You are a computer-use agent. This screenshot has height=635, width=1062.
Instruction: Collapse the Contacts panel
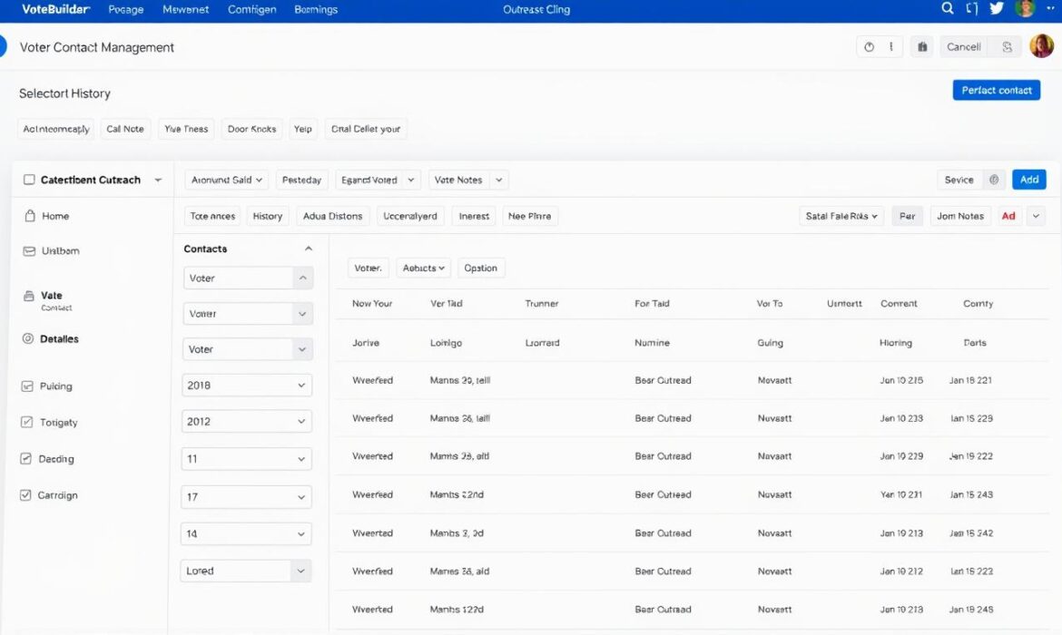309,248
